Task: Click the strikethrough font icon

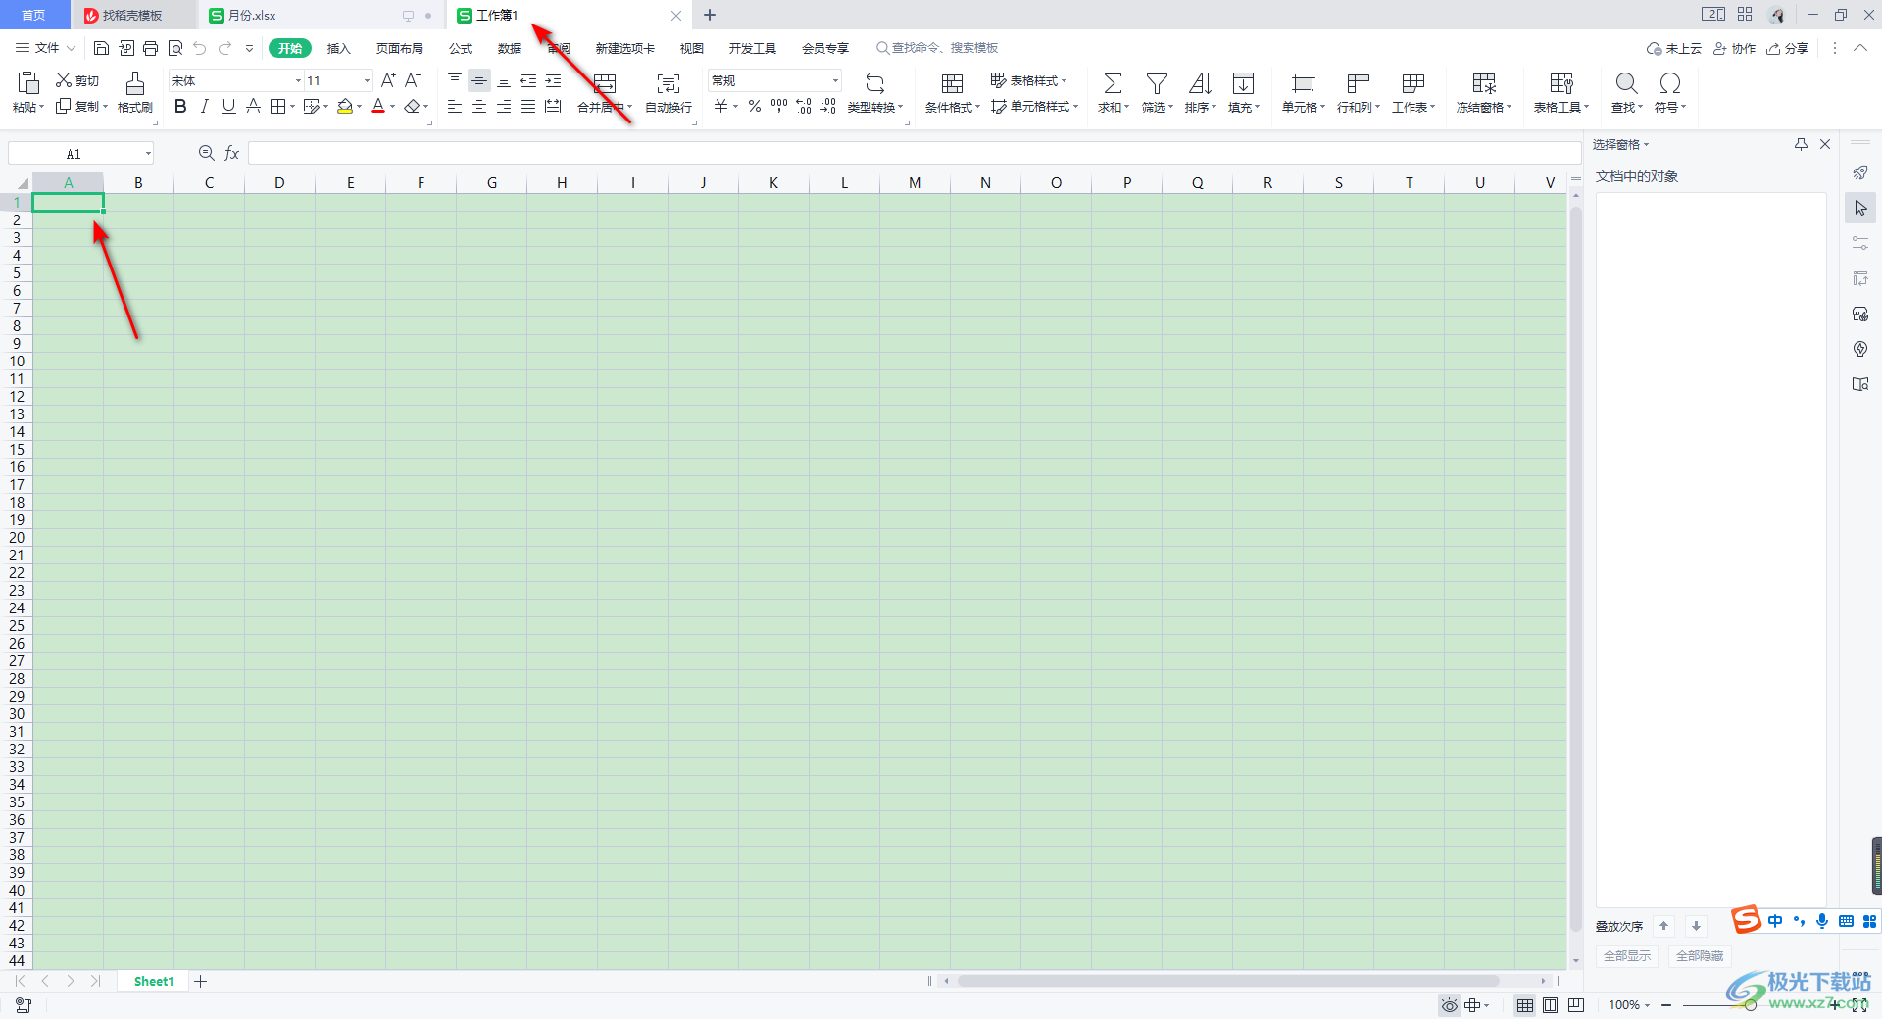Action: click(x=253, y=106)
